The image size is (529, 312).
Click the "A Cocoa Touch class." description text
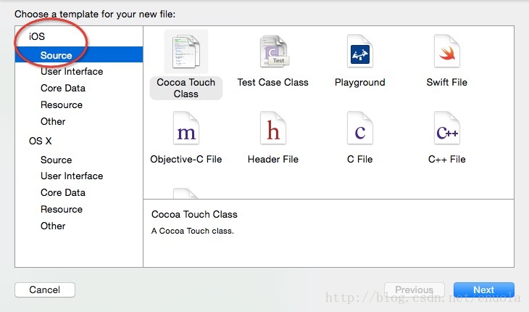coord(192,231)
